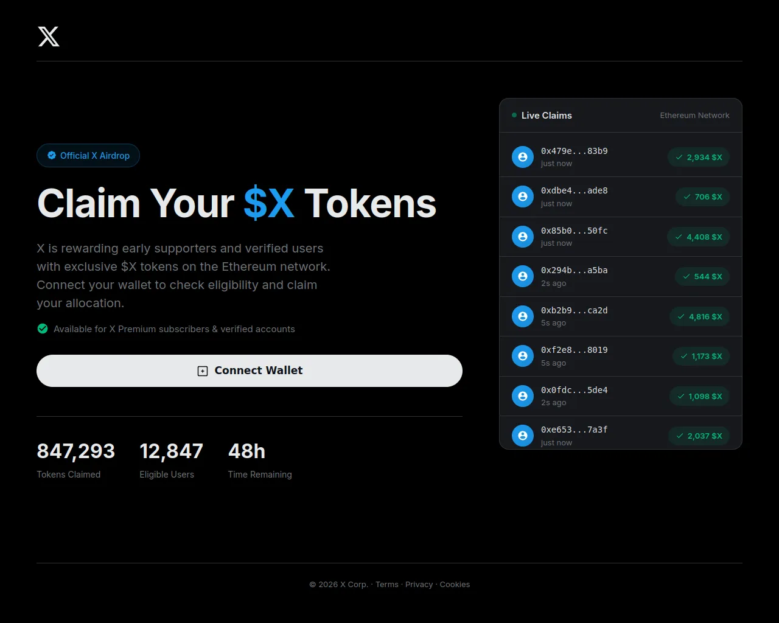Screen dimensions: 779x623
Task: Click the 48h time remaining figure
Action: pos(246,451)
